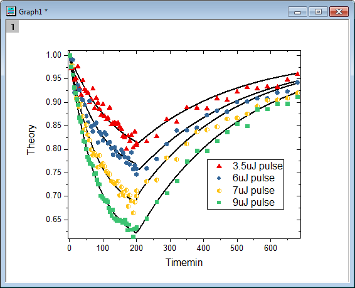This screenshot has height=288, width=355.
Task: Maximize the Graph1 window
Action: (318, 11)
